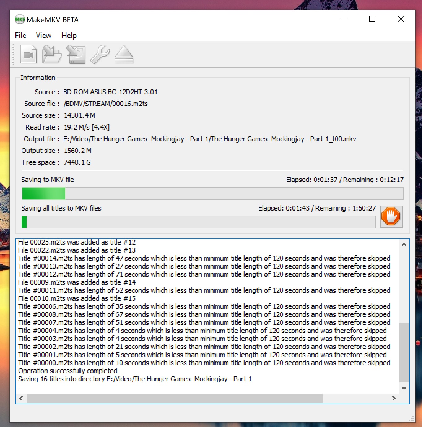Image resolution: width=422 pixels, height=427 pixels.
Task: Open the File menu
Action: pyautogui.click(x=20, y=36)
